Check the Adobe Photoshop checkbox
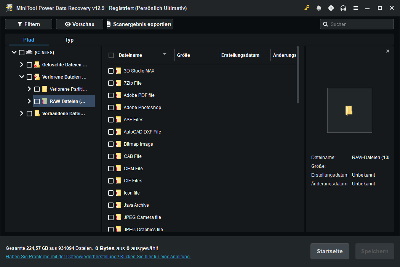400x267 pixels. 111,108
